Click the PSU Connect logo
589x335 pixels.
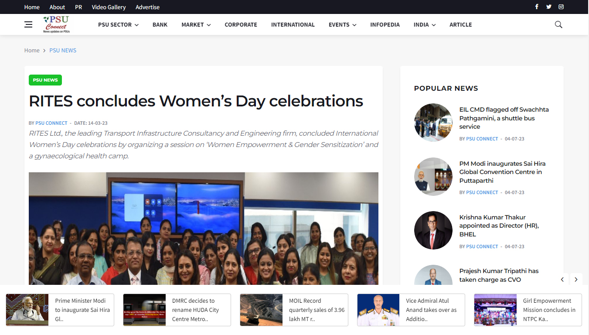(57, 24)
